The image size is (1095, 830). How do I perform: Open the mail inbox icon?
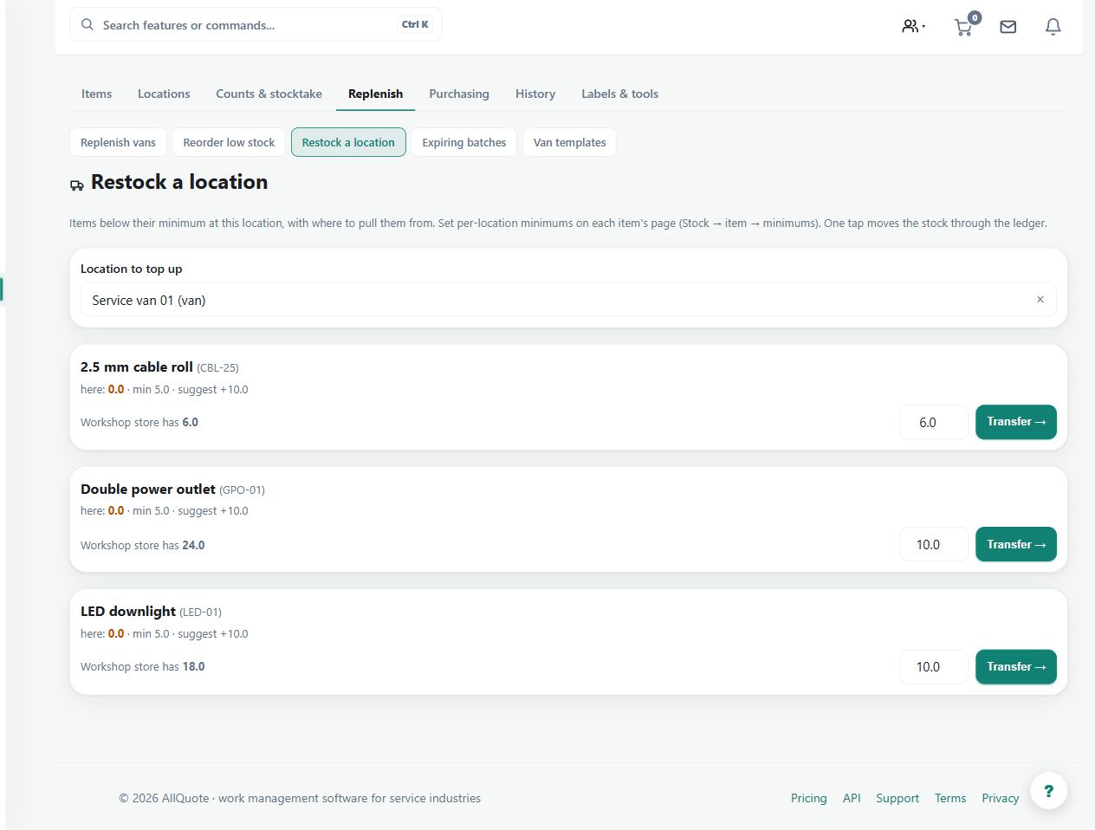pos(1008,27)
